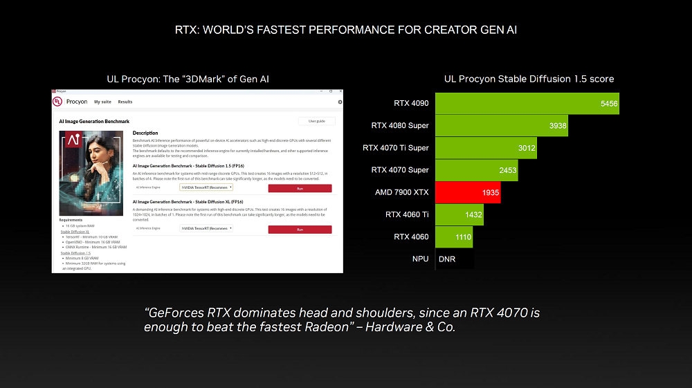Click the red AI badge on benchmark image

(x=73, y=139)
